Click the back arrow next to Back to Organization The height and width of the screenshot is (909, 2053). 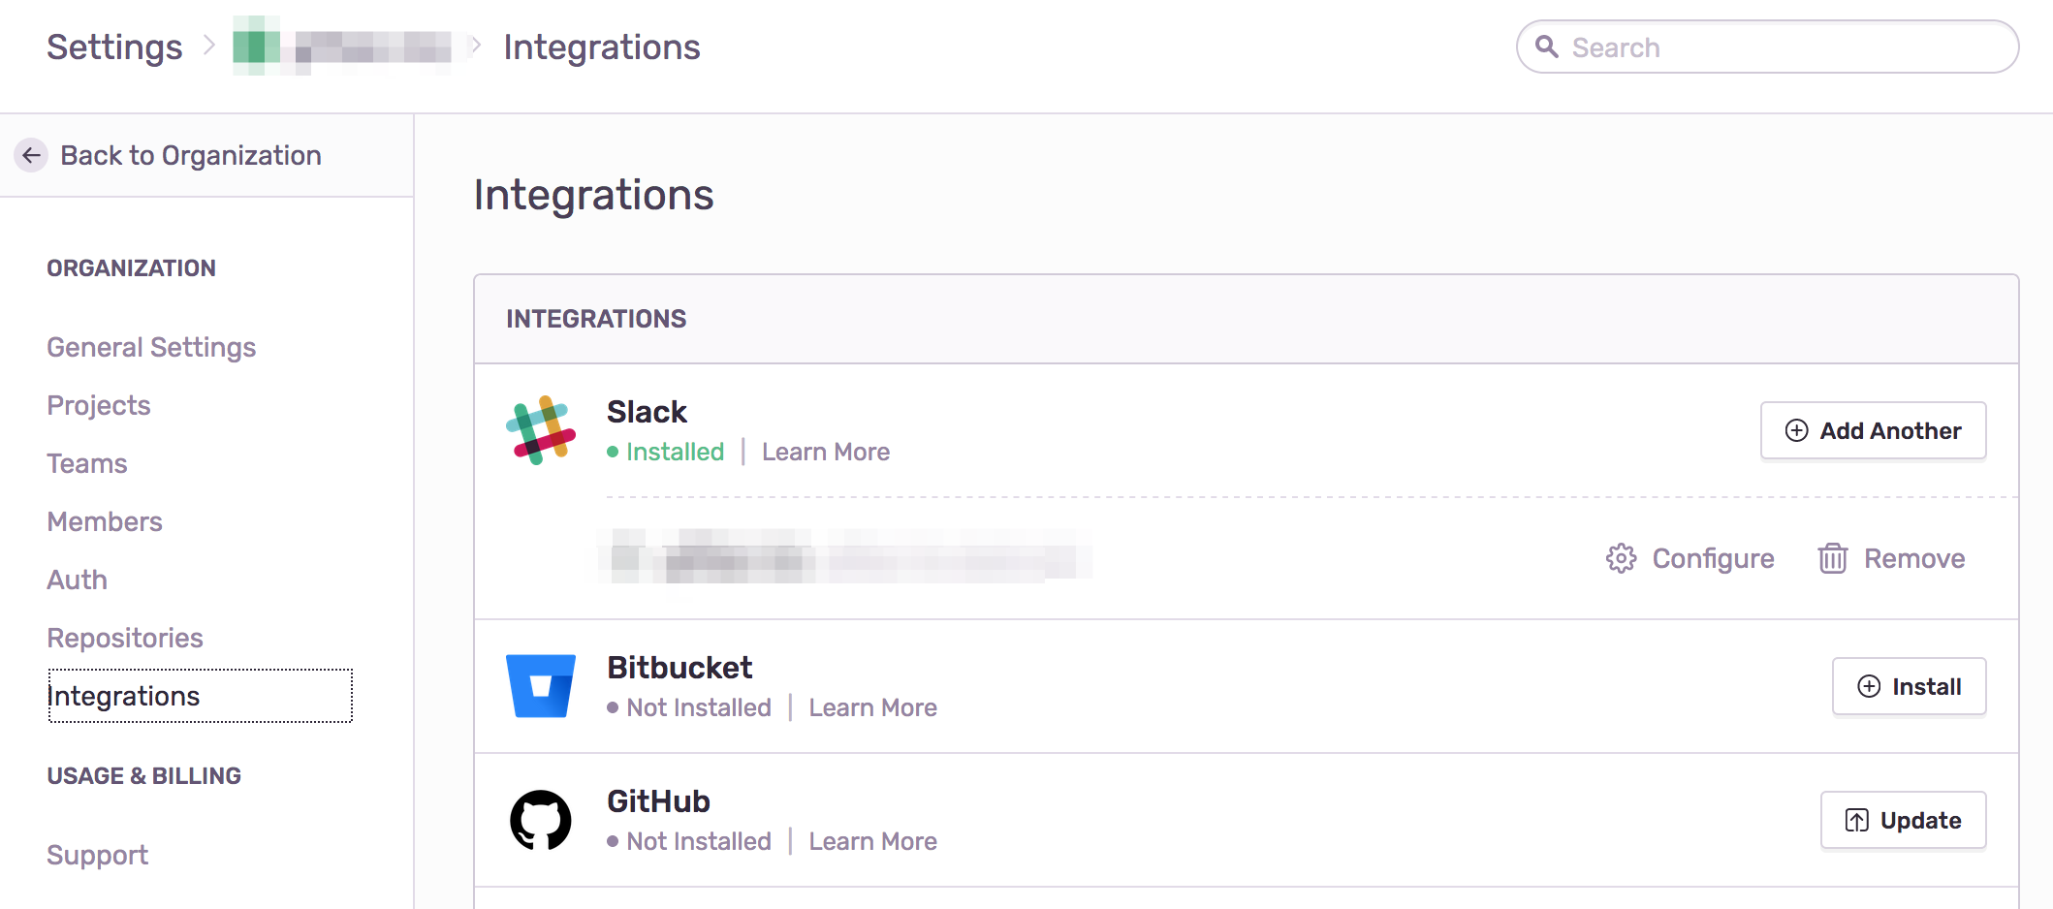click(30, 155)
